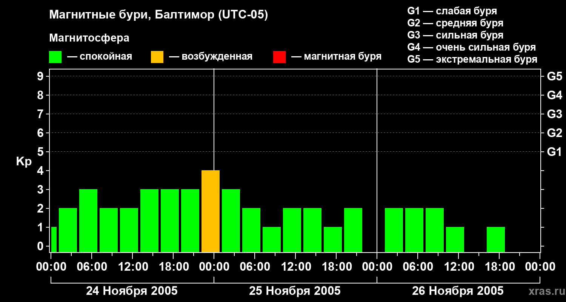Select the Kp 3 bar over 06:00 on 24 Ноября
Image resolution: width=566 pixels, height=302 pixels.
tap(88, 221)
